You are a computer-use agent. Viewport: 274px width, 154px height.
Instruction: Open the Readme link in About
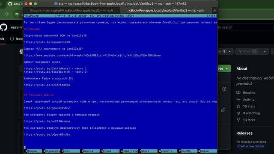click(x=249, y=93)
